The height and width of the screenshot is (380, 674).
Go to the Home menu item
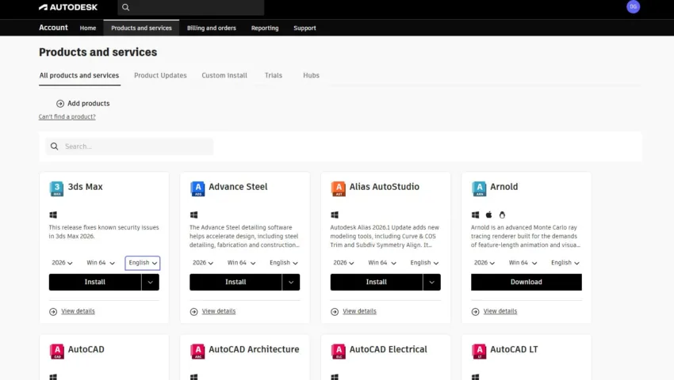tap(88, 28)
